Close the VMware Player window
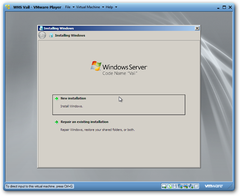 point(230,7)
